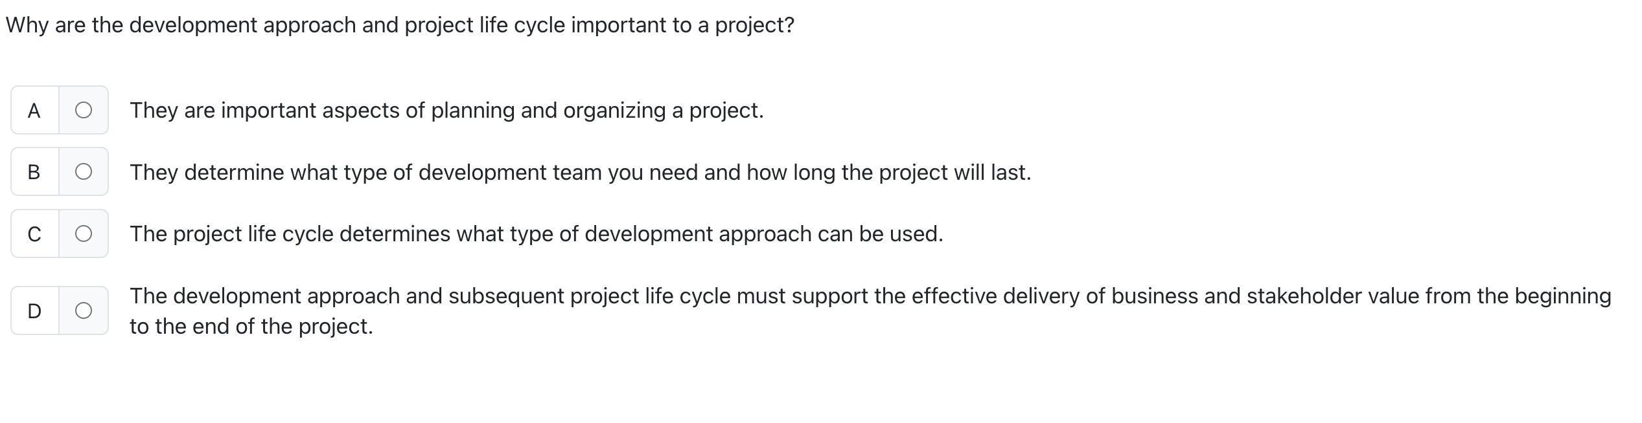Choose answer D about stakeholder value delivery
The height and width of the screenshot is (423, 1642).
point(84,311)
